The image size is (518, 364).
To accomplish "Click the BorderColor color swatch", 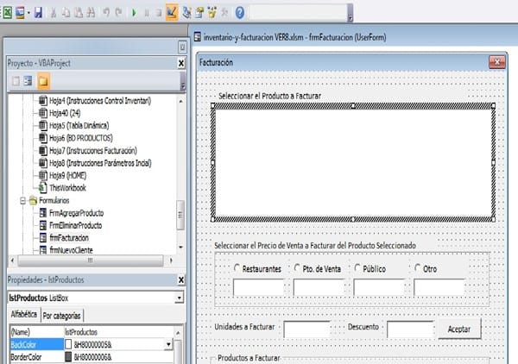I will coord(69,356).
